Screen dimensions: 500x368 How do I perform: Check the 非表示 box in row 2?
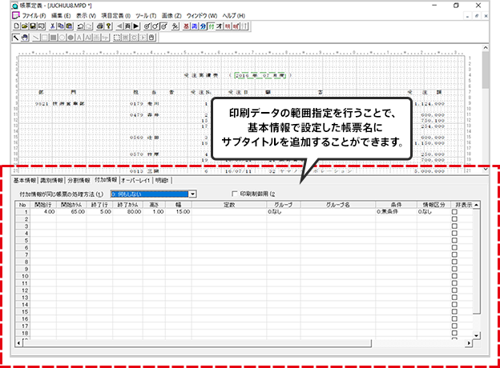[455, 219]
